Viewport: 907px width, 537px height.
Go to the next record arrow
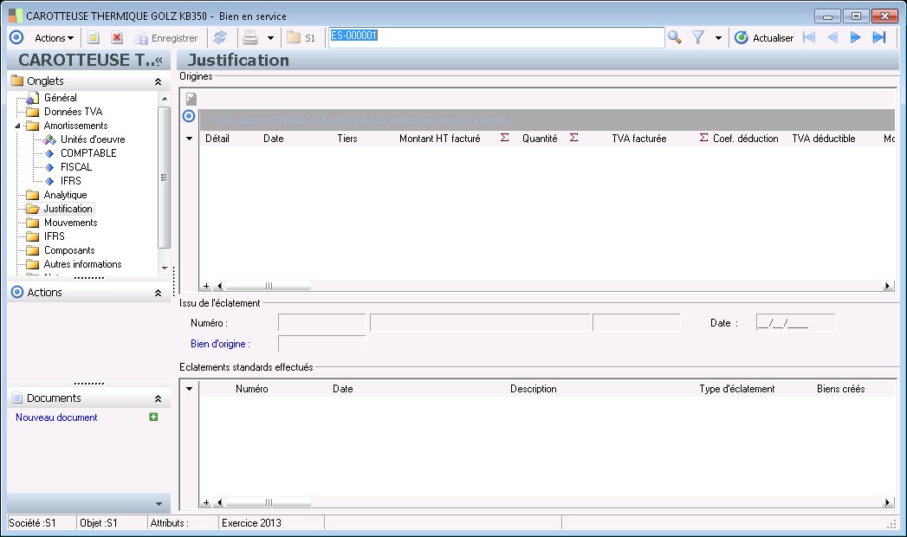(856, 38)
